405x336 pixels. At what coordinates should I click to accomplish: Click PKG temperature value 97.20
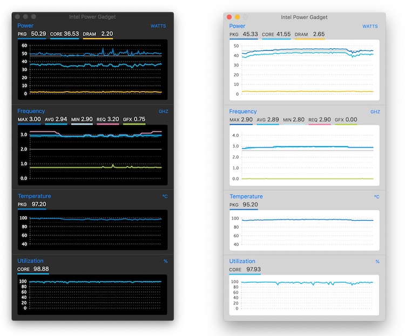[x=39, y=204]
